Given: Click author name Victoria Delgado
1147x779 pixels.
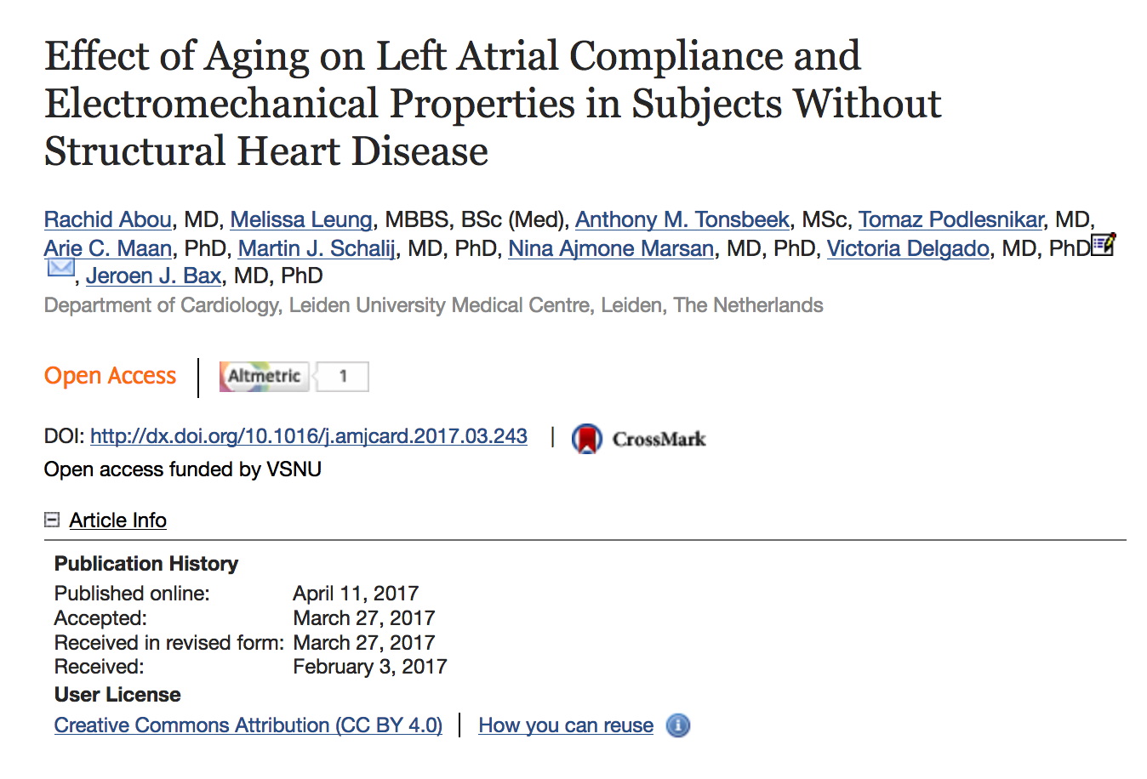Looking at the screenshot, I should [908, 248].
